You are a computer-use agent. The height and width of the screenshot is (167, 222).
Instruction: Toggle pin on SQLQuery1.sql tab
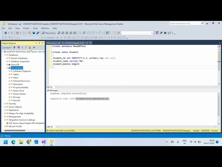tap(87, 43)
